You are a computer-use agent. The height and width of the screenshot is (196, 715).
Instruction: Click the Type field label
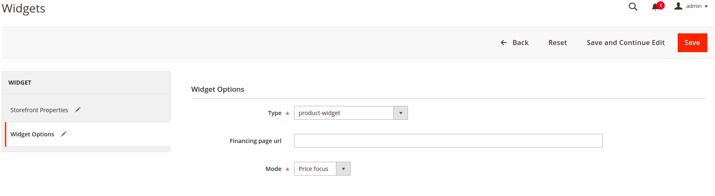(275, 113)
